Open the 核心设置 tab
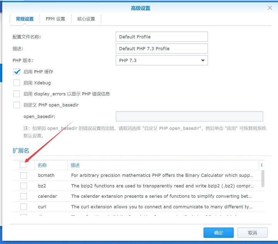 coord(86,19)
